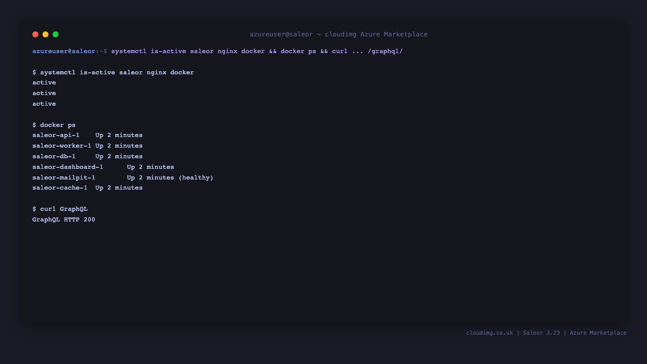Screen dimensions: 647x364
Task: Click the 'saleor-api-1' container row
Action: point(87,135)
